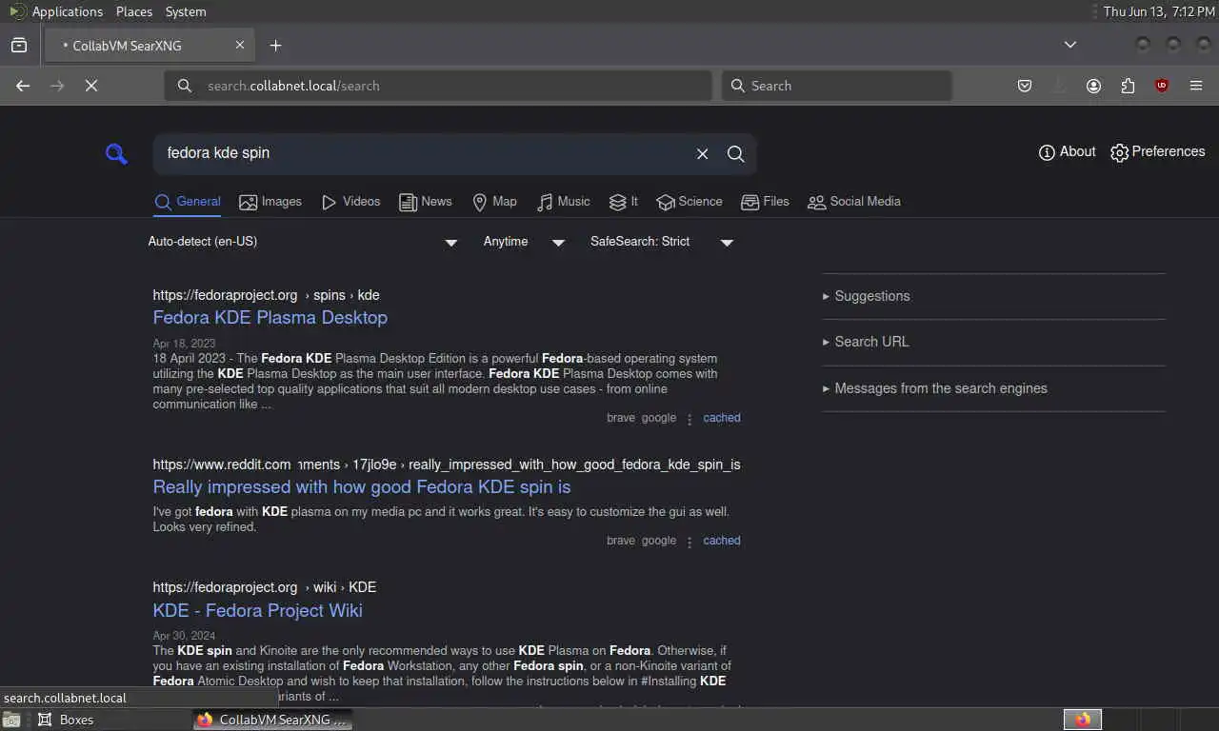
Task: Stop loading the page
Action: [91, 86]
